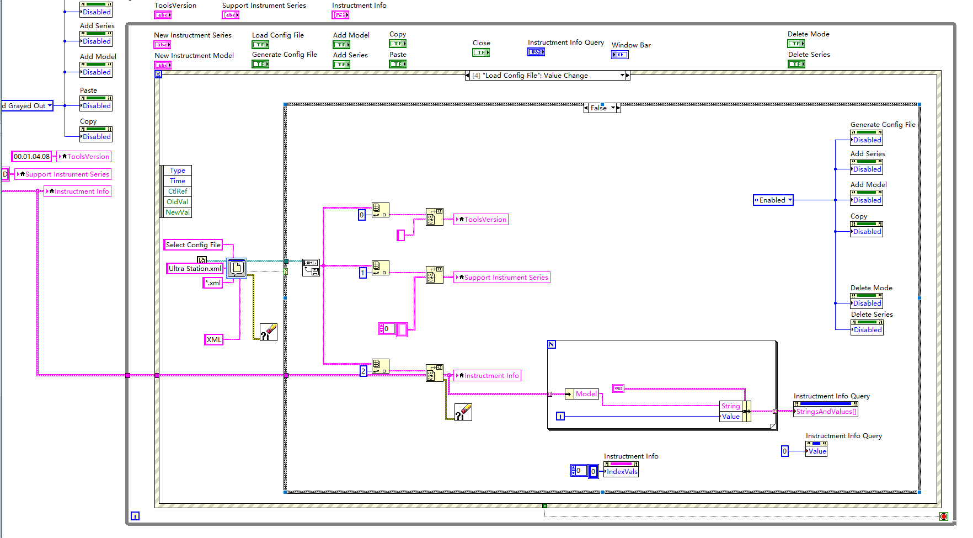Select OldVal in event data node
Viewport: 973px width, 538px height.
(178, 202)
